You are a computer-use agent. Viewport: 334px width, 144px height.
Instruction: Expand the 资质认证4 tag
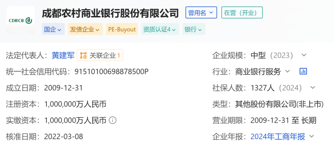point(160,30)
